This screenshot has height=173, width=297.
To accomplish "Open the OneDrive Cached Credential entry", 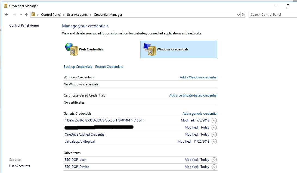I will pyautogui.click(x=85, y=134).
